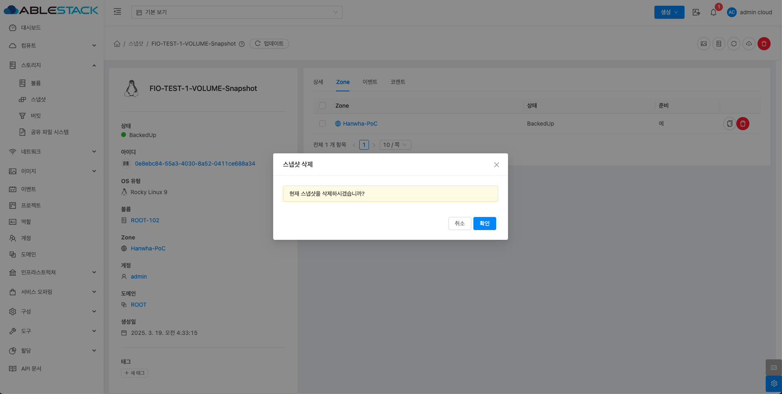Open the 기본 보기 view dropdown

point(236,12)
